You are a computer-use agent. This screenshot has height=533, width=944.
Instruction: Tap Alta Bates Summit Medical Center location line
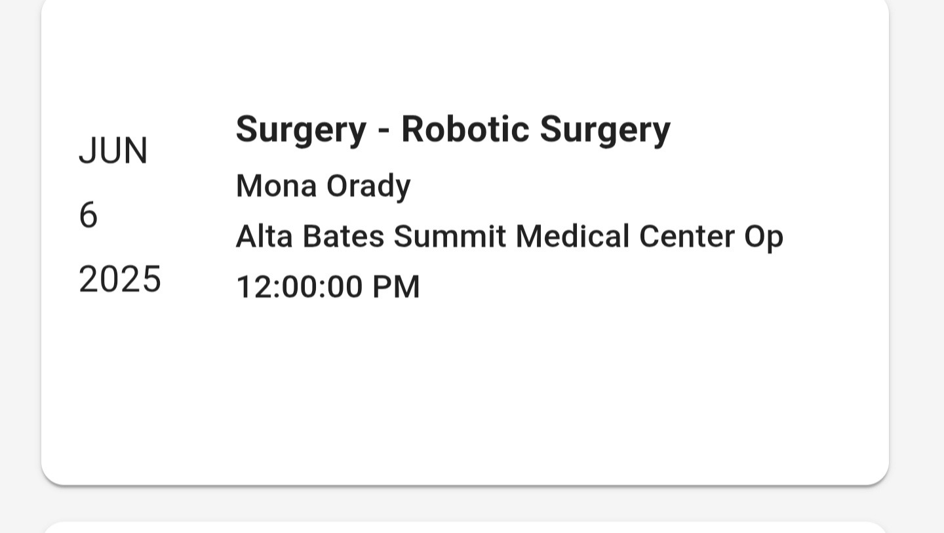point(509,237)
